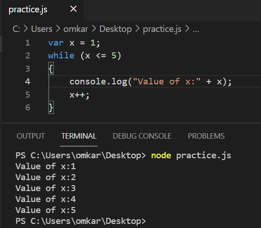Click terminal output 'Value of x:5'
This screenshot has height=228, width=261.
(46, 210)
